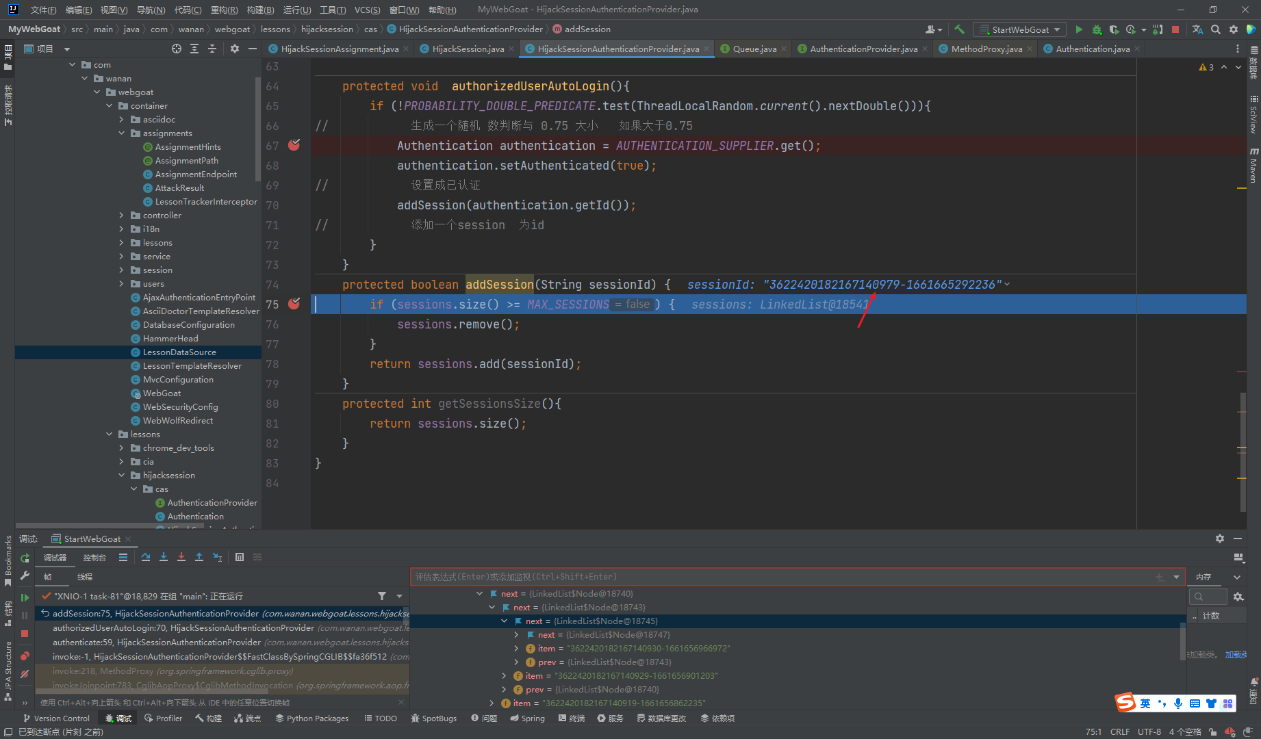Click the Step Into debugger icon
The height and width of the screenshot is (739, 1261).
[164, 557]
